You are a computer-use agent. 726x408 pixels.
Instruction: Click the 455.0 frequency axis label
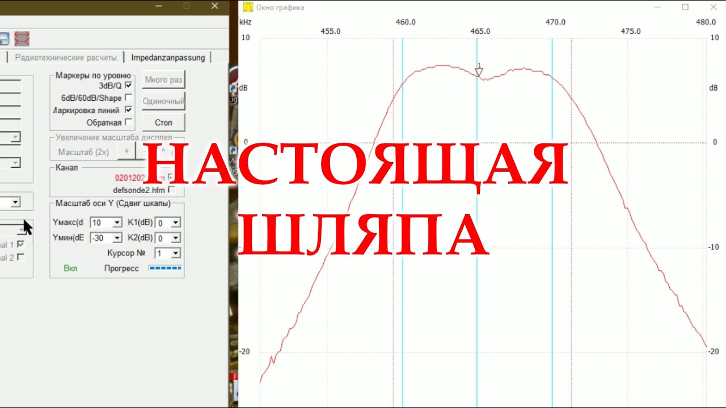330,31
